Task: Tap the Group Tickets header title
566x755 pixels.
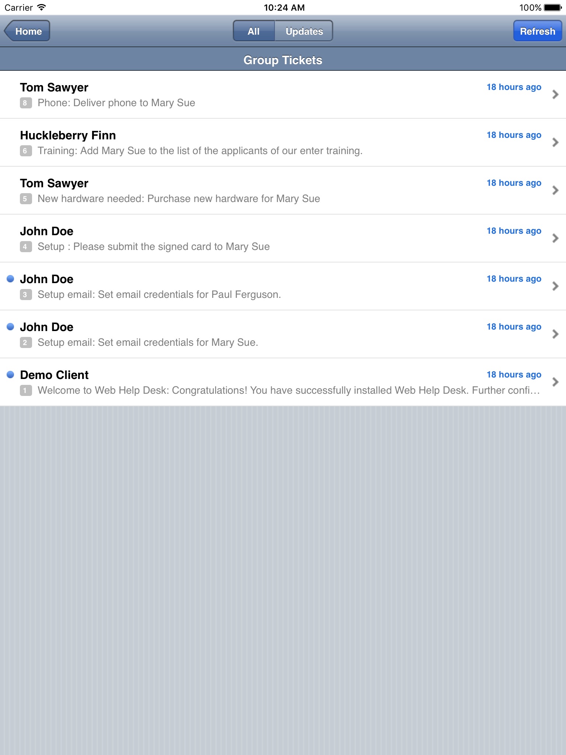Action: (x=283, y=60)
